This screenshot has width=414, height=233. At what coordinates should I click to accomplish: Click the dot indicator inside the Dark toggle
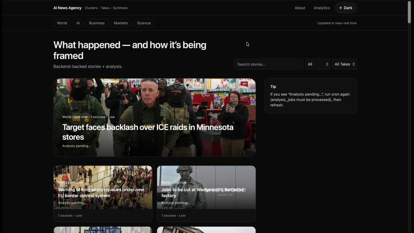pyautogui.click(x=340, y=8)
